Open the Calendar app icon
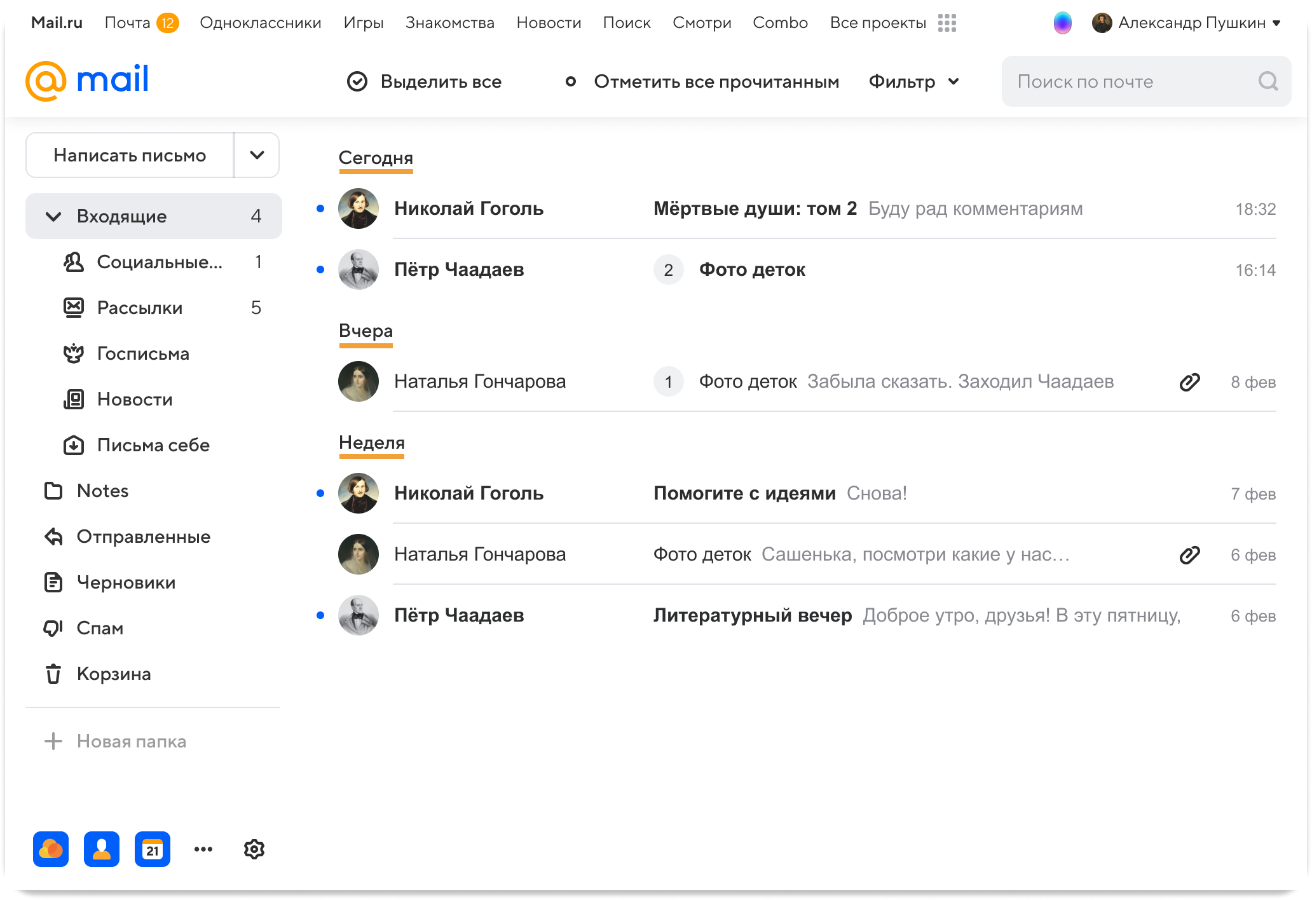The width and height of the screenshot is (1312, 900). pos(153,849)
